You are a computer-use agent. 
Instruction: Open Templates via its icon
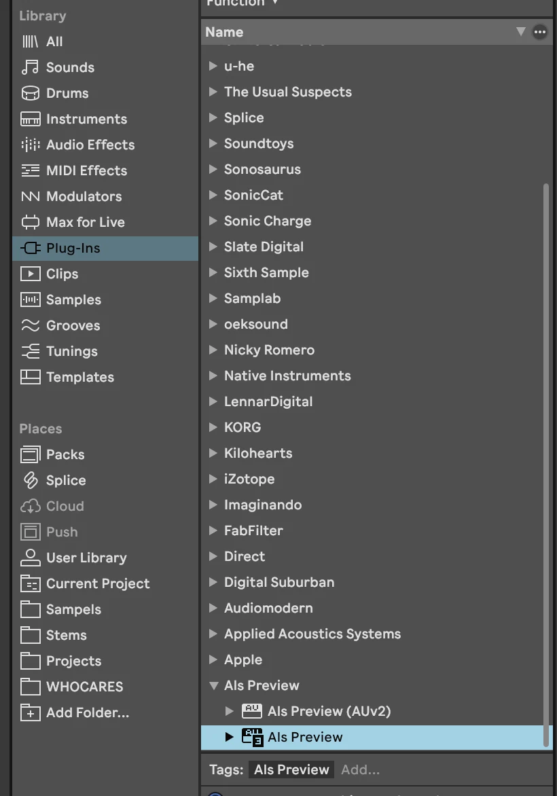tap(30, 377)
